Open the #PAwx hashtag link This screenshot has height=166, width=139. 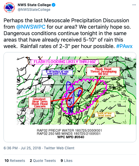[x=124, y=46]
